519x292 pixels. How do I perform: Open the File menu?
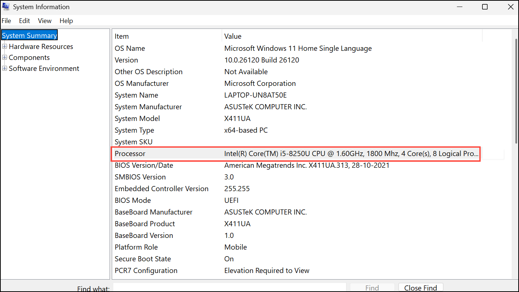click(6, 21)
